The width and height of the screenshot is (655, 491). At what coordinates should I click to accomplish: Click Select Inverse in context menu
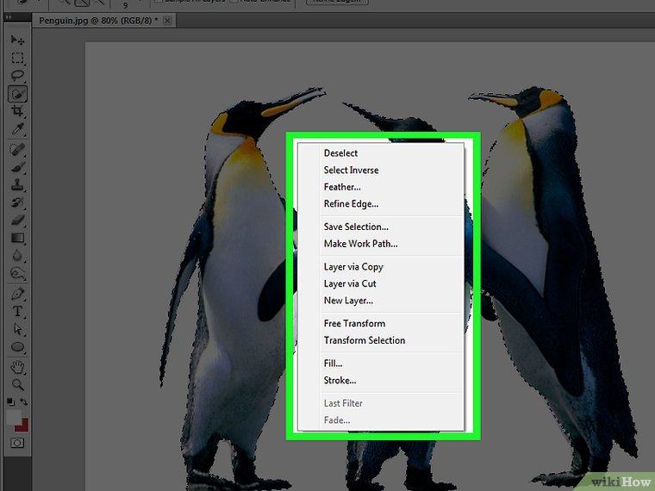351,171
